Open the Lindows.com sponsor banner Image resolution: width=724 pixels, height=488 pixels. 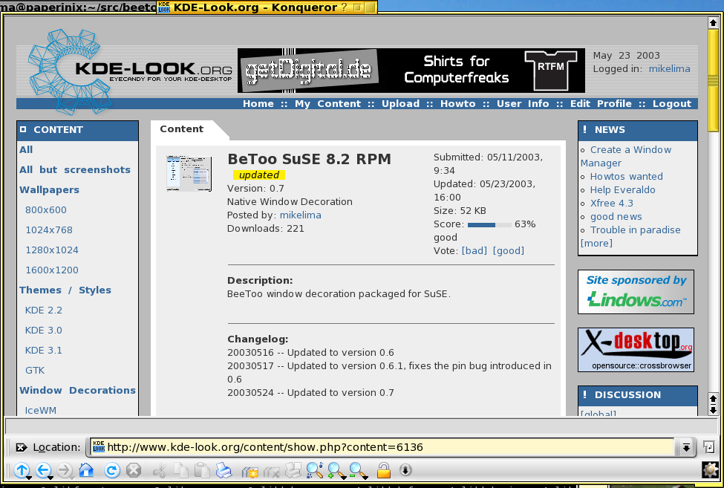point(636,292)
